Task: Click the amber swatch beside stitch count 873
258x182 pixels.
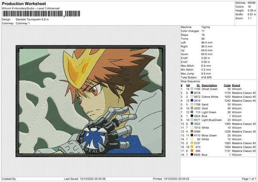Action: point(192,147)
